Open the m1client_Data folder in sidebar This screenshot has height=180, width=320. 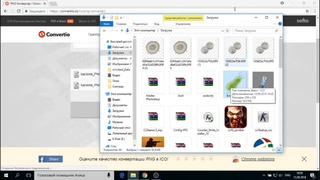(x=119, y=69)
